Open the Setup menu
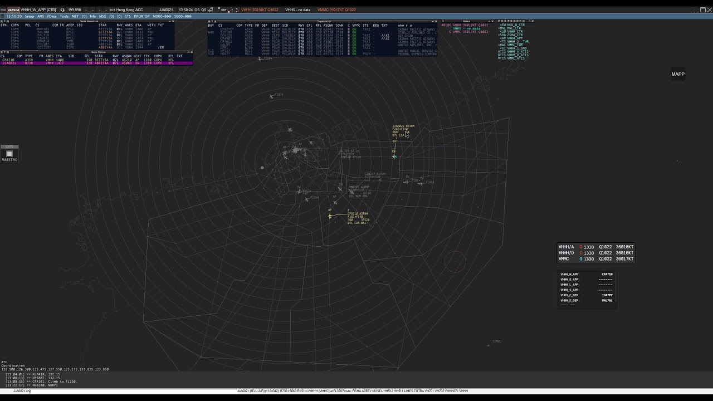The width and height of the screenshot is (713, 401). [x=29, y=17]
